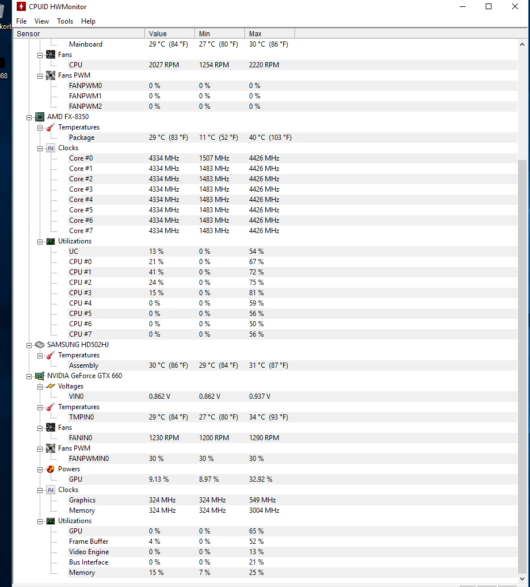The width and height of the screenshot is (530, 587).
Task: Collapse the CPU Clocks node
Action: point(40,148)
